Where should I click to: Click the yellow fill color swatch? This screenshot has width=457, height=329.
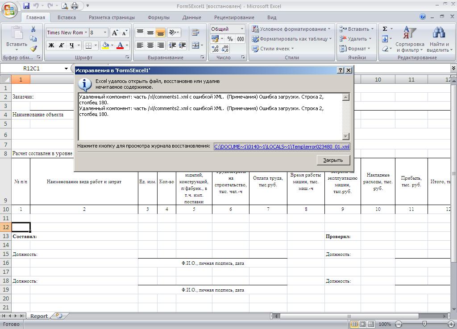[x=105, y=45]
